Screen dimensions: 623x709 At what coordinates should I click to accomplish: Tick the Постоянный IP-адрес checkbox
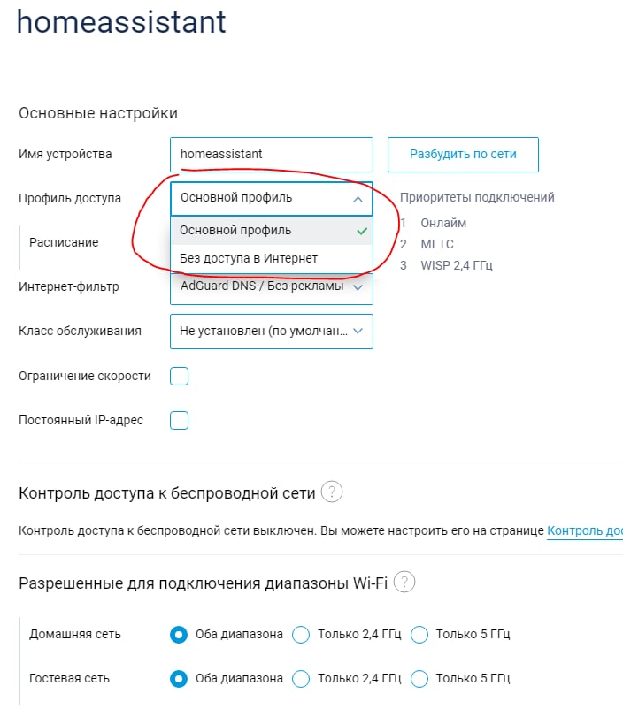(180, 420)
